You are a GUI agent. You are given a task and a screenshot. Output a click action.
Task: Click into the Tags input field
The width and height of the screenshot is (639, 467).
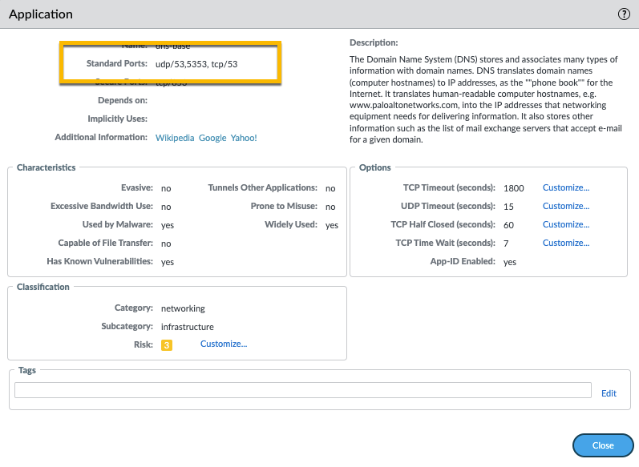click(303, 389)
